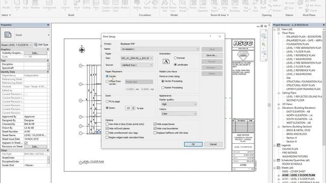The width and height of the screenshot is (326, 183).
Task: Select the Floor tool
Action: 96,5
